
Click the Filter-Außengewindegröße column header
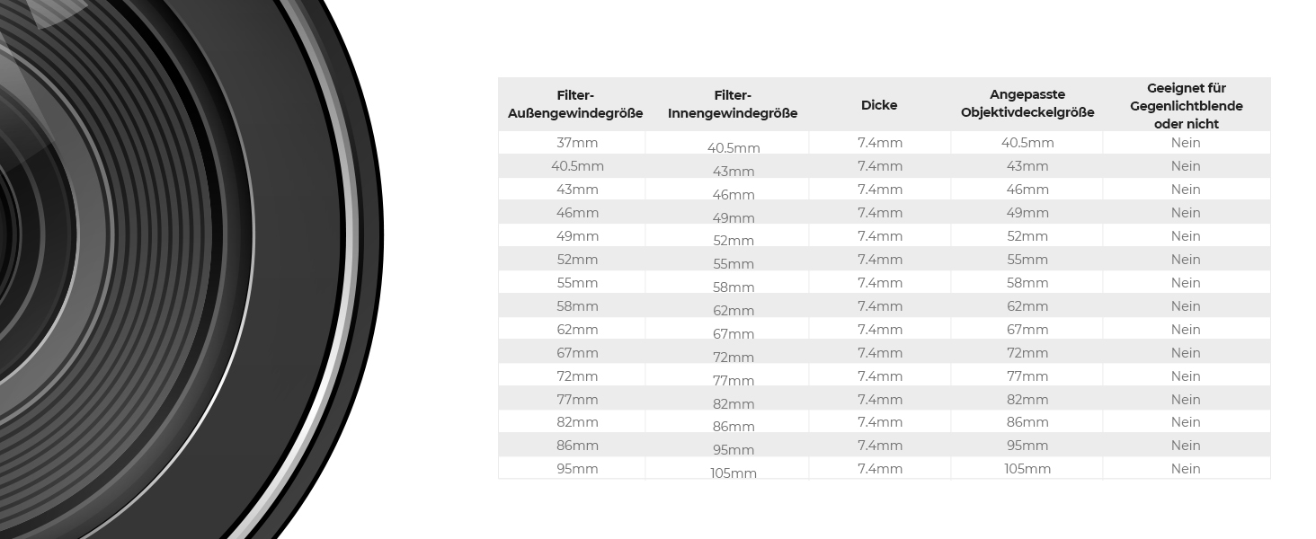(x=575, y=104)
